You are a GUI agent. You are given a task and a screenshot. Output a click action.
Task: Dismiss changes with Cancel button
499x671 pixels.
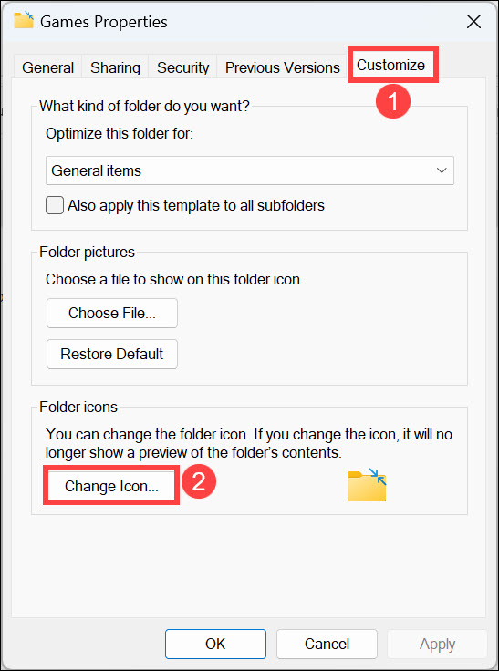[x=327, y=644]
